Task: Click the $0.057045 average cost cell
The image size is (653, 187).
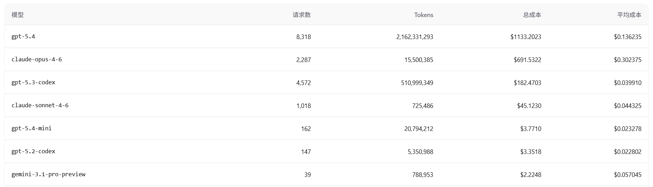Action: coord(627,175)
